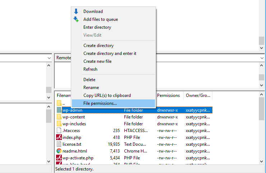Image resolution: width=266 pixels, height=173 pixels.
Task: Click local file list scroll down arrow
Action: pos(49,161)
